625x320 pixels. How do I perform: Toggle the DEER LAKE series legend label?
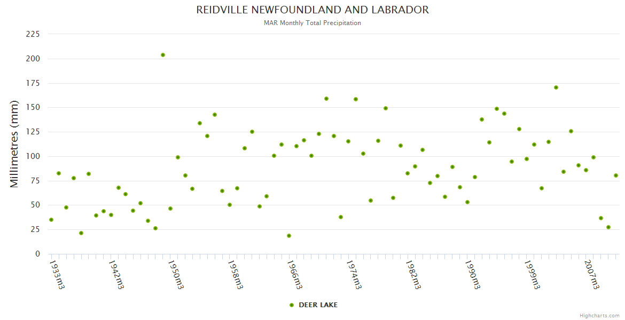(x=318, y=305)
